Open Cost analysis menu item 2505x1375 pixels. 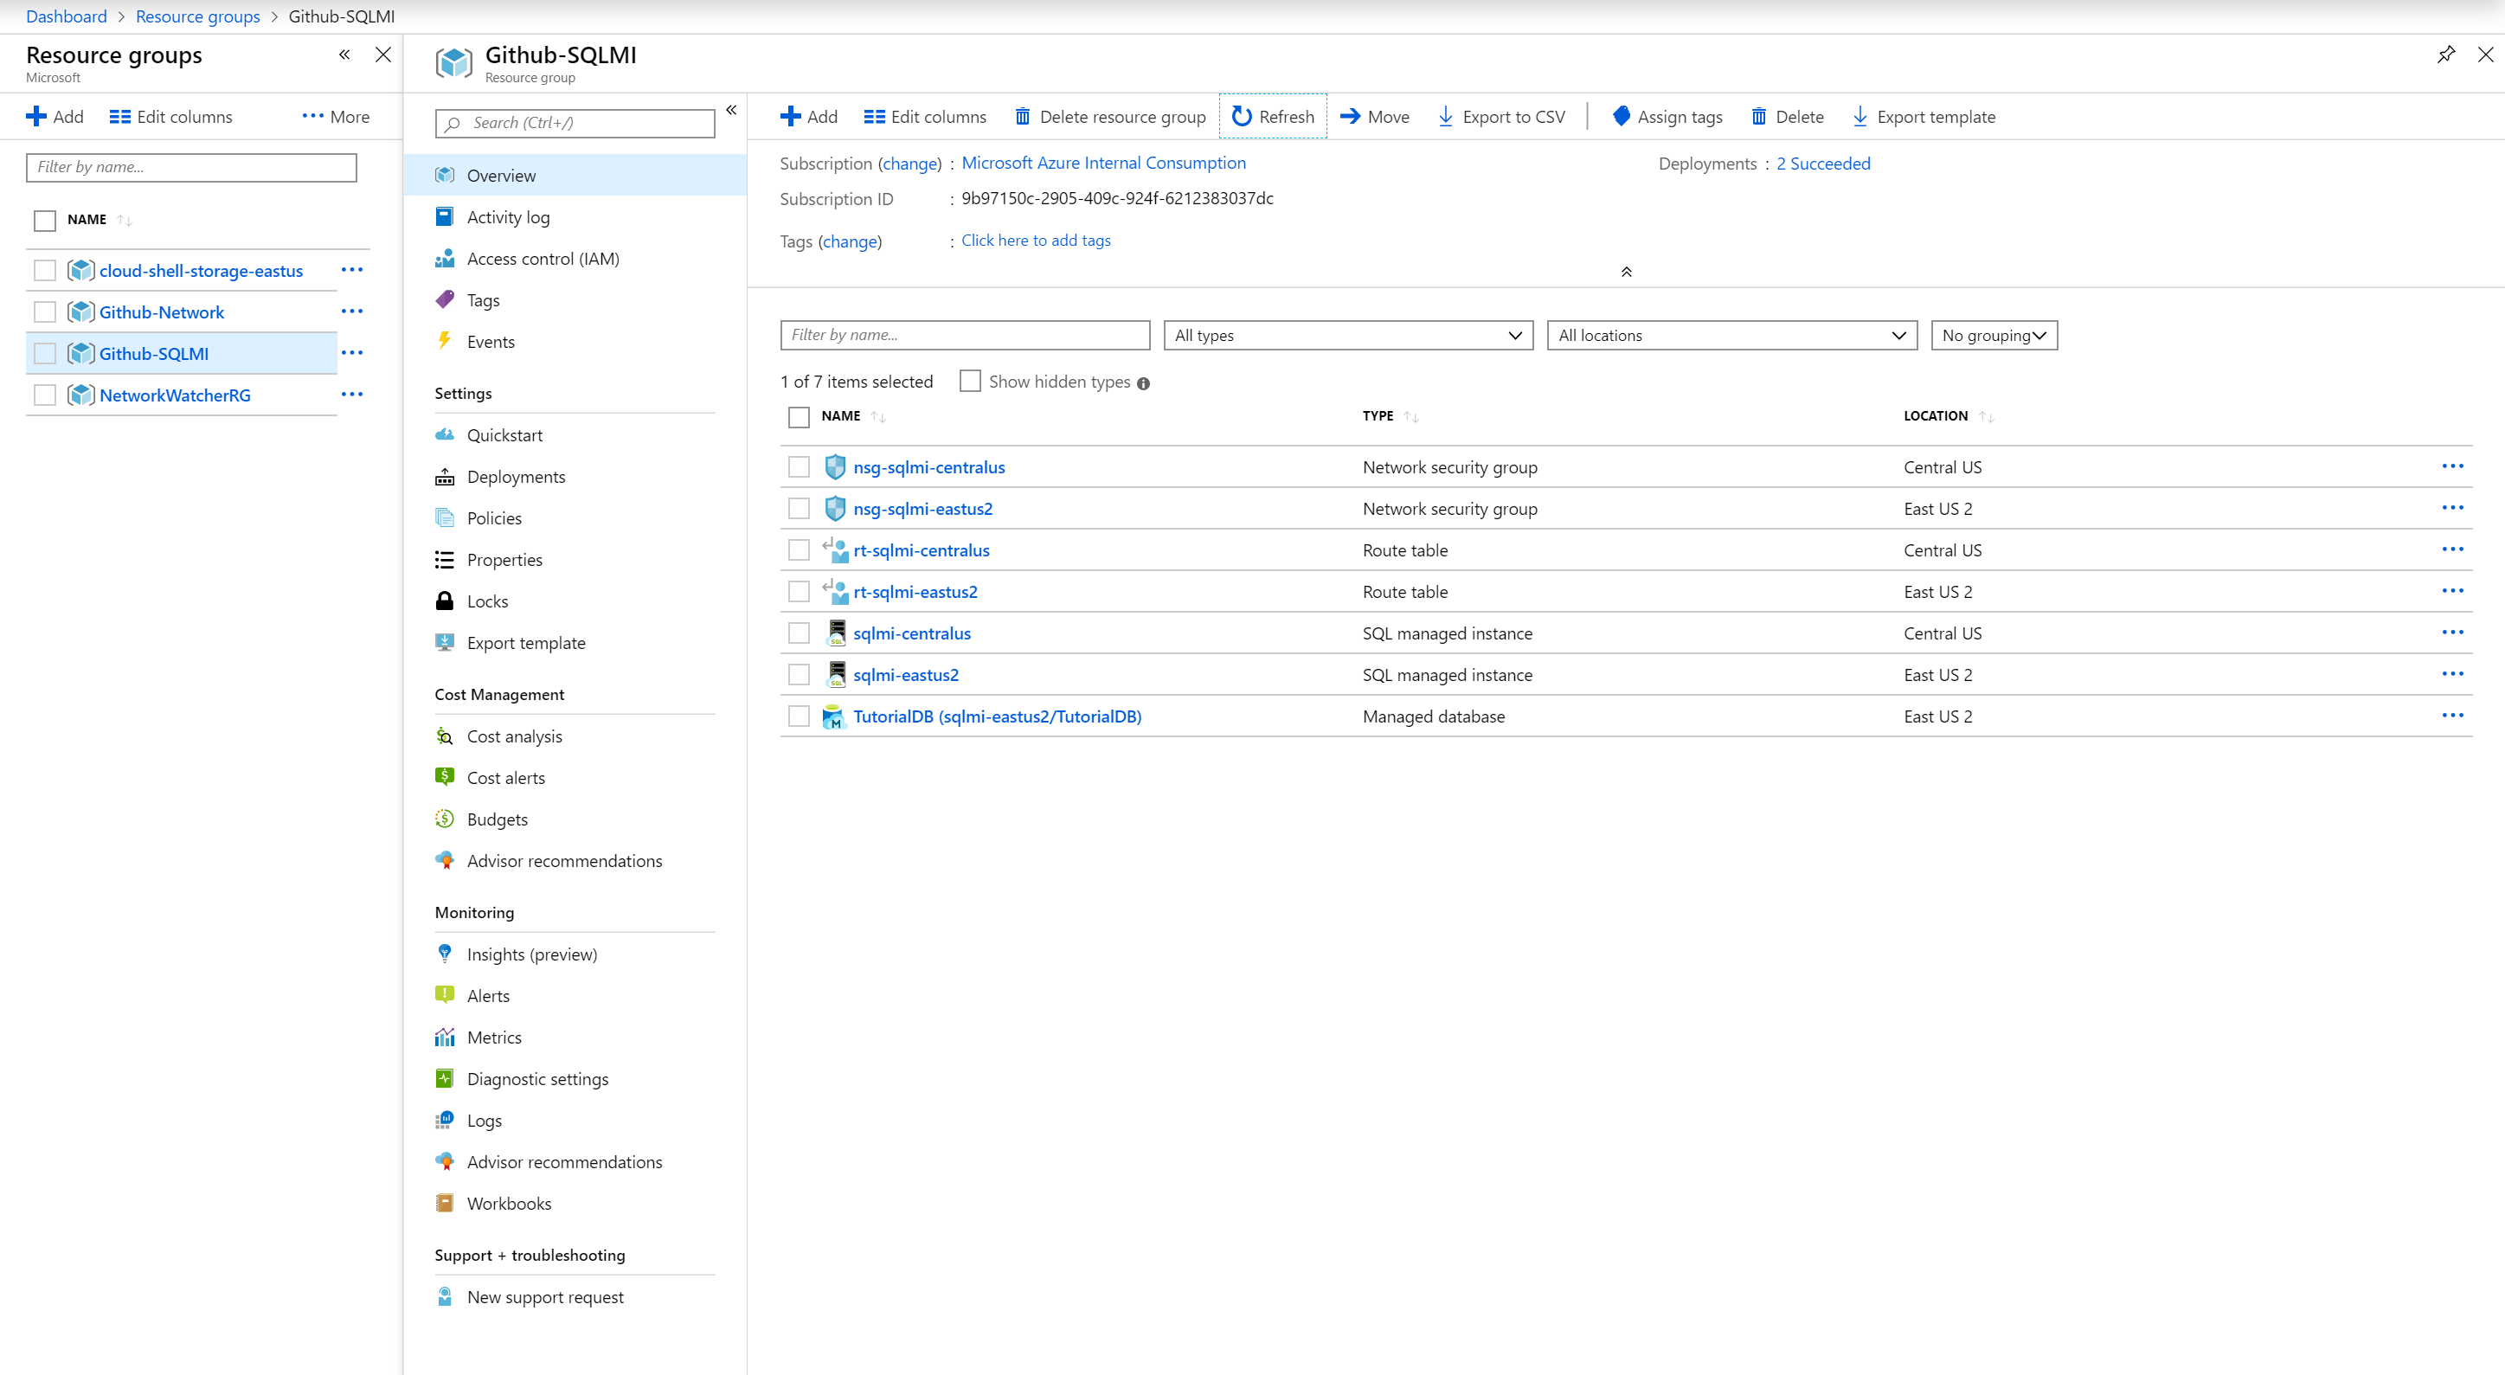click(x=575, y=736)
